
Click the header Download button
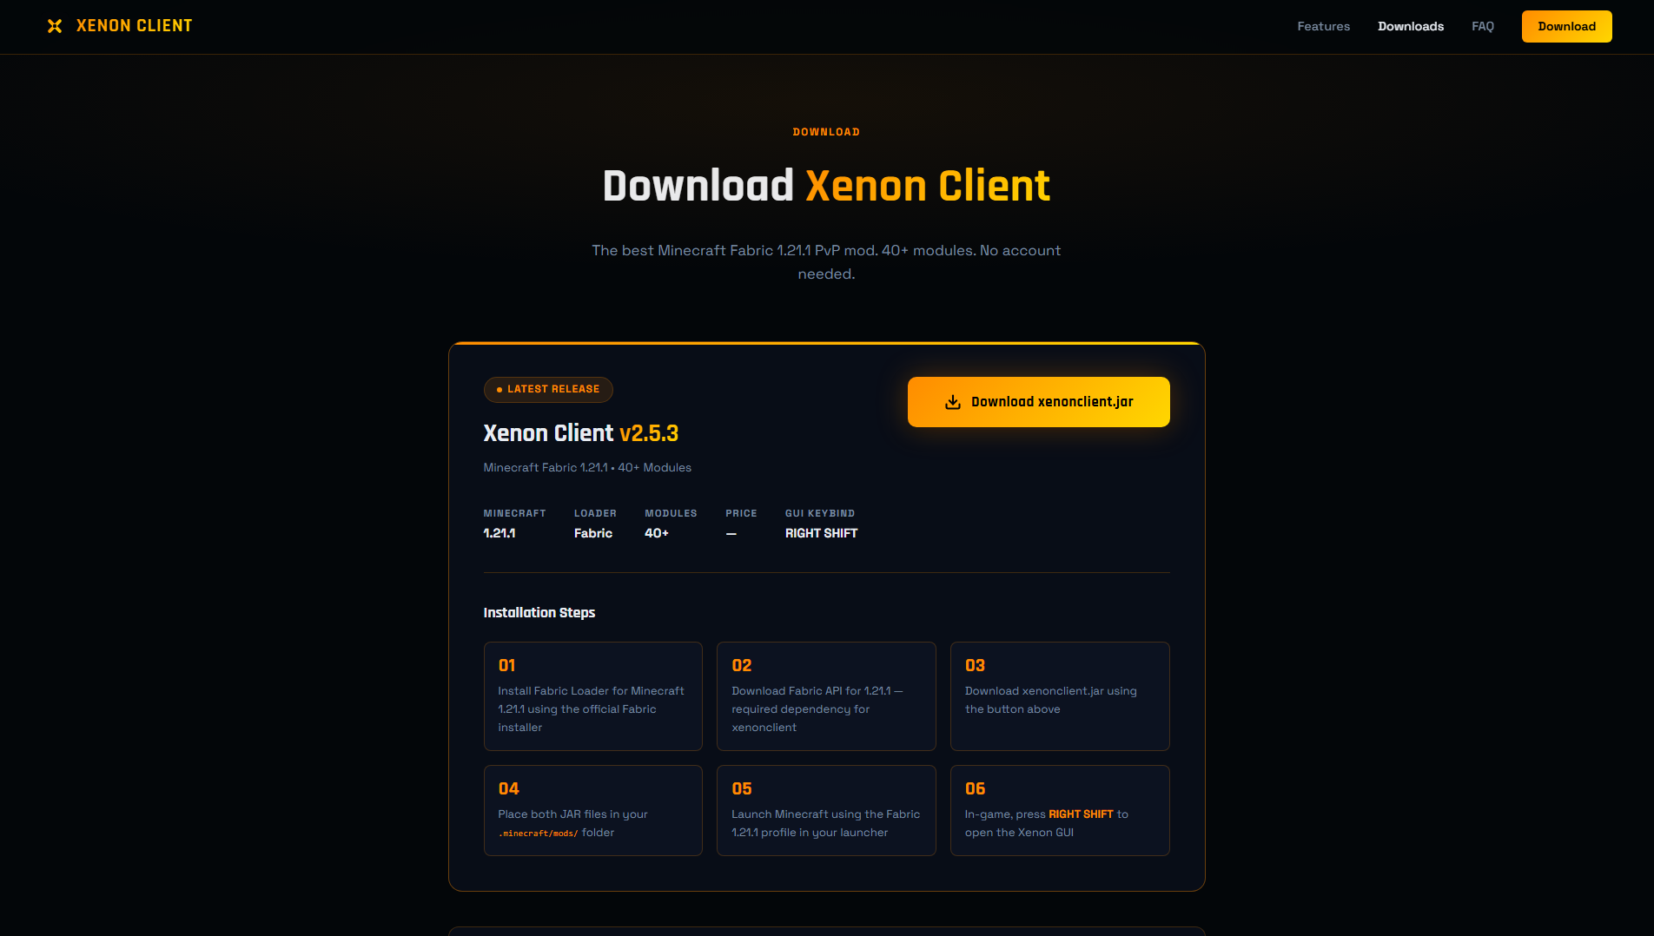click(1566, 26)
